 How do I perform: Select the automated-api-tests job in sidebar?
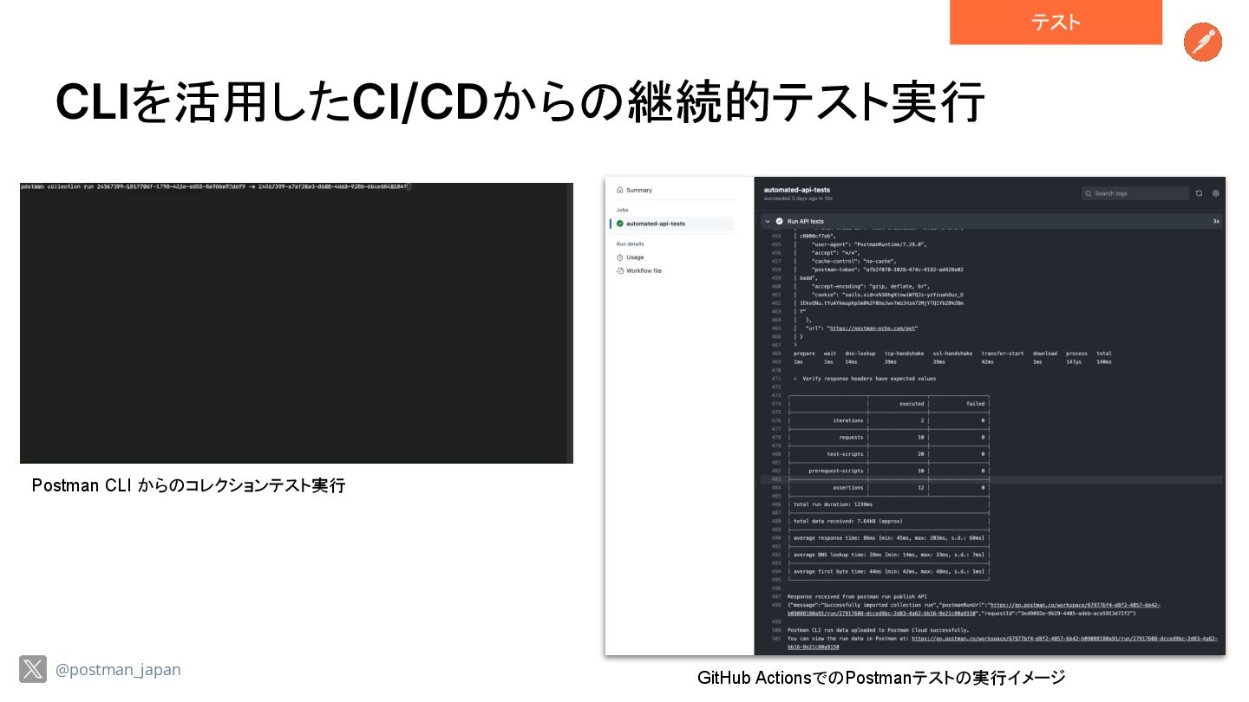672,224
